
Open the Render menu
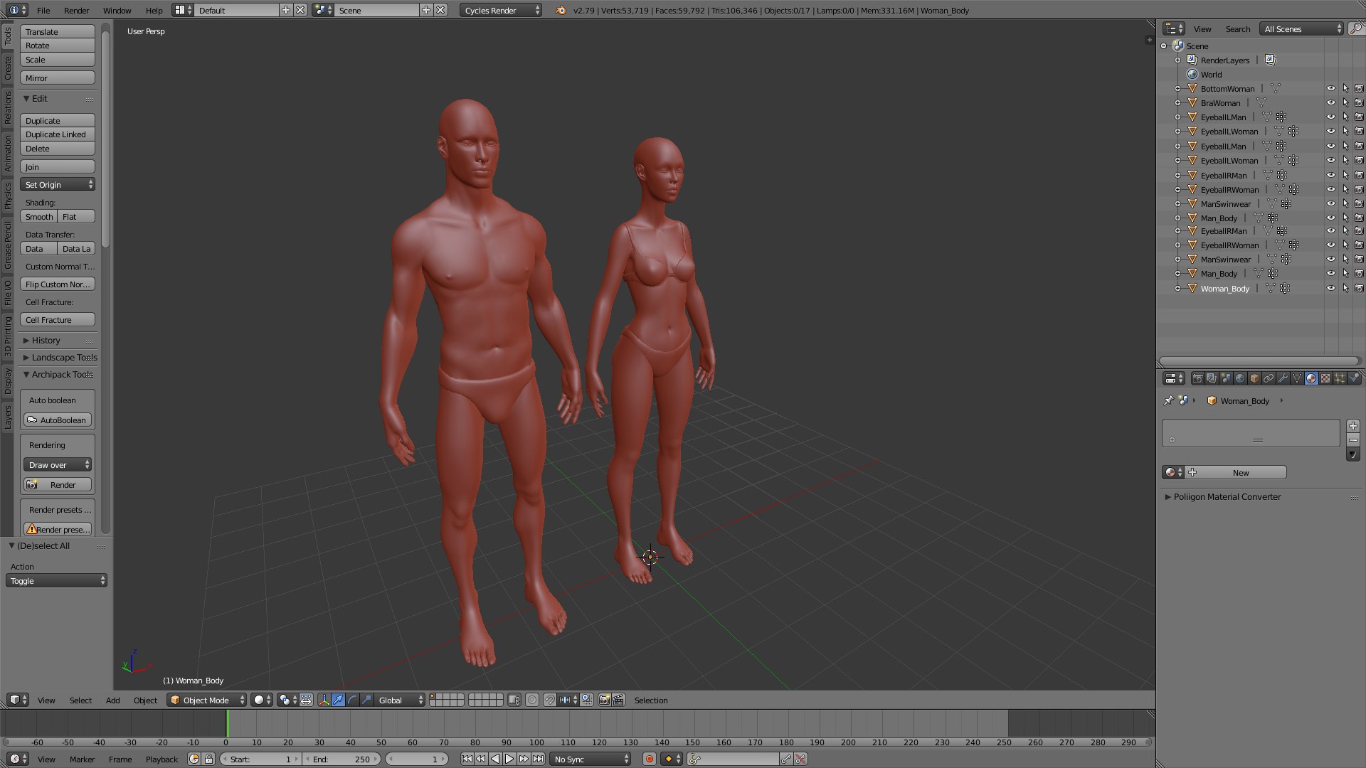76,11
